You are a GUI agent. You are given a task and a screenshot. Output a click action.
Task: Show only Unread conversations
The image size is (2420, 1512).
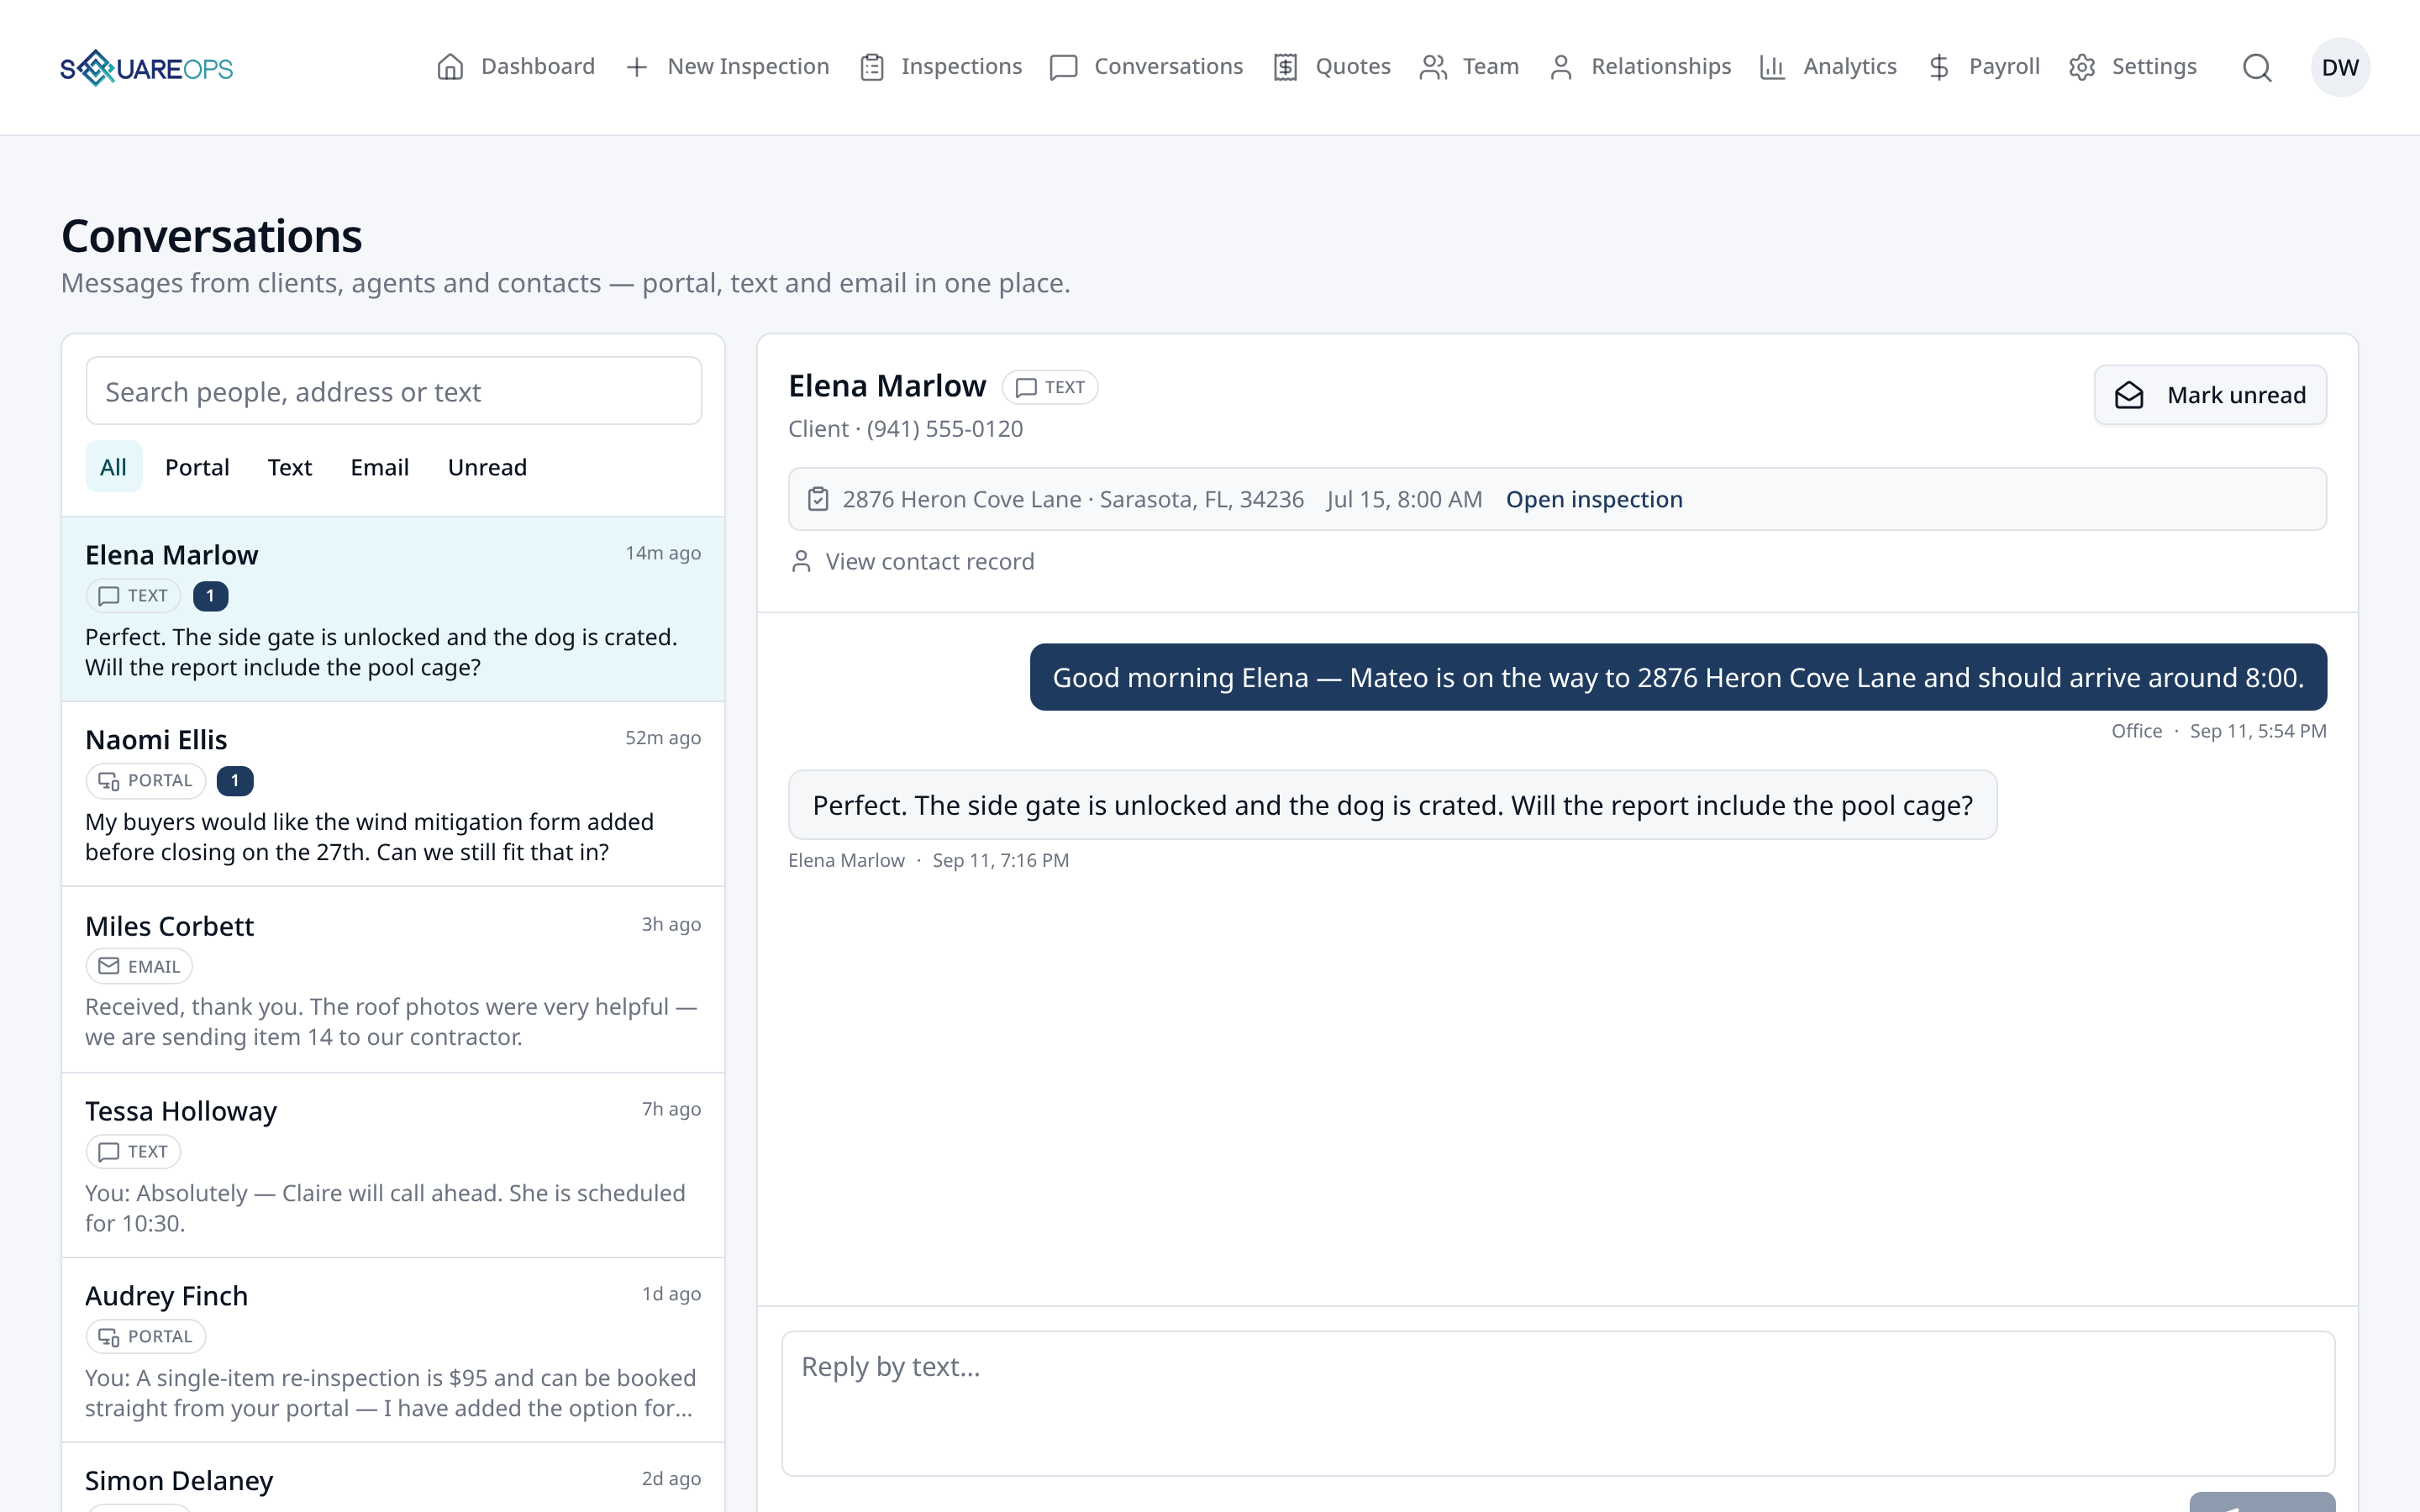point(487,467)
